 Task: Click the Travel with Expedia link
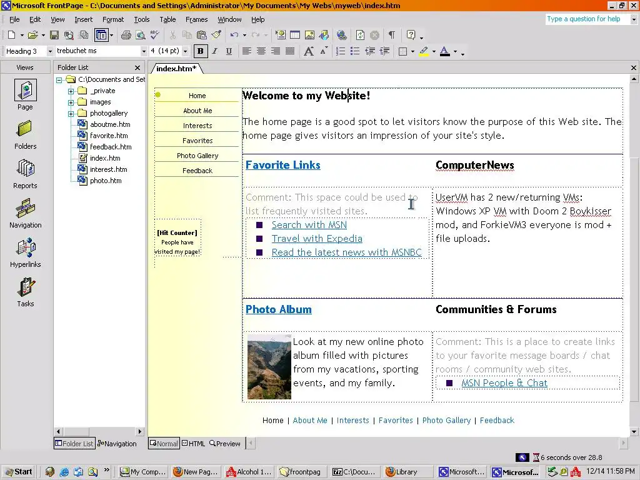(x=317, y=238)
